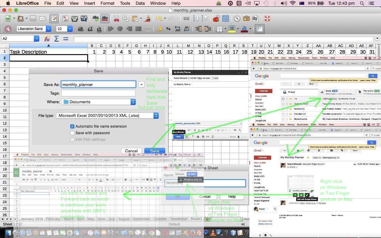Open Print Preview from the toolbar
Viewport: 381px width, 238px height.
click(x=84, y=18)
